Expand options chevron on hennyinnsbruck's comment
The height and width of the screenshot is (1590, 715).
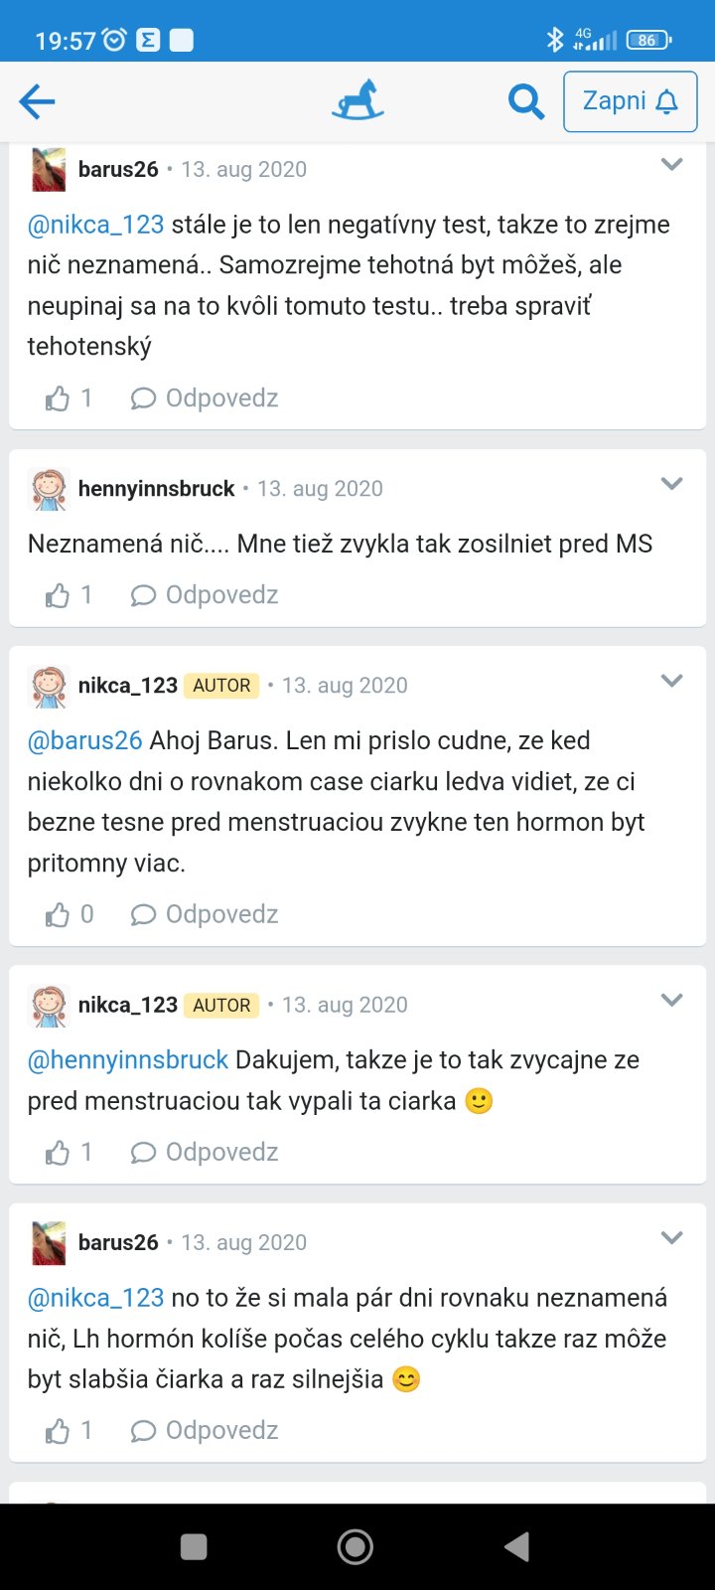pyautogui.click(x=672, y=484)
